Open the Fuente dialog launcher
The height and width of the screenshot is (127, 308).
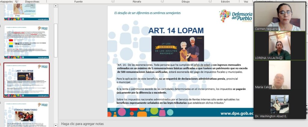(112, 1)
